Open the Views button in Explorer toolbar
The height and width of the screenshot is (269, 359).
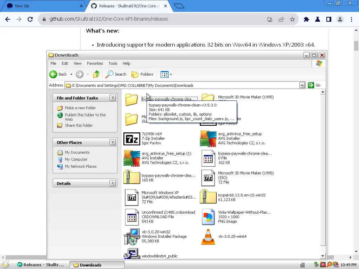tap(164, 74)
